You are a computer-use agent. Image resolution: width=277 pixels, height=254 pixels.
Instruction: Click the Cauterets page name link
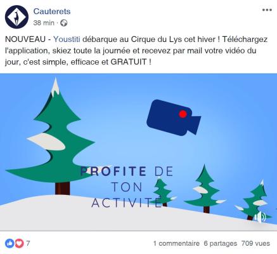pyautogui.click(x=52, y=11)
